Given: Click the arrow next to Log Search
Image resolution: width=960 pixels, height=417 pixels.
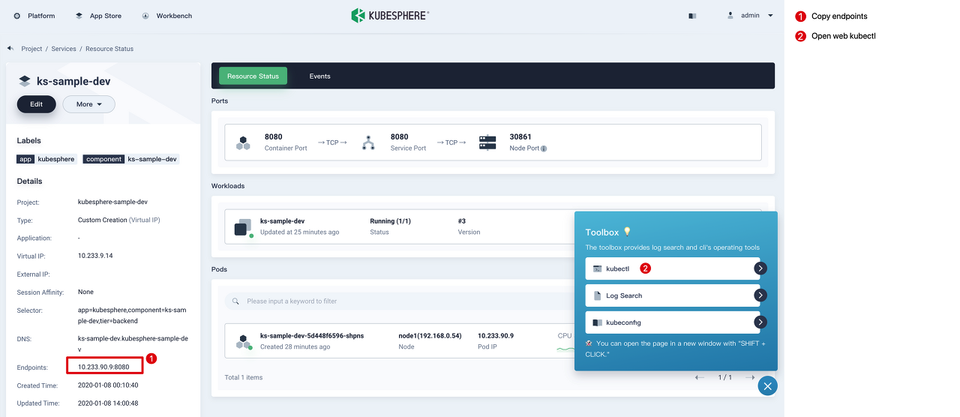Looking at the screenshot, I should click(x=760, y=295).
